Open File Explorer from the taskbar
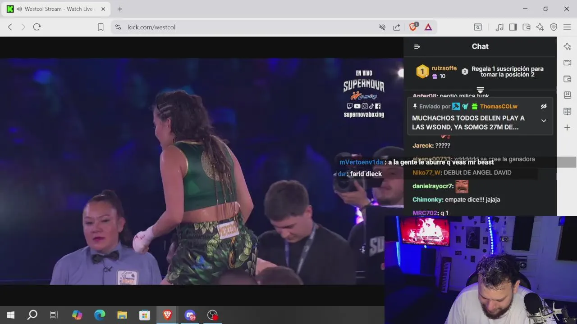This screenshot has width=577, height=324. pyautogui.click(x=122, y=315)
